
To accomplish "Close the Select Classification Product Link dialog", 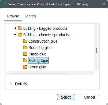I will click(104, 4).
